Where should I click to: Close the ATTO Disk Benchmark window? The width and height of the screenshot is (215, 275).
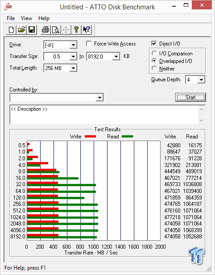[202, 5]
